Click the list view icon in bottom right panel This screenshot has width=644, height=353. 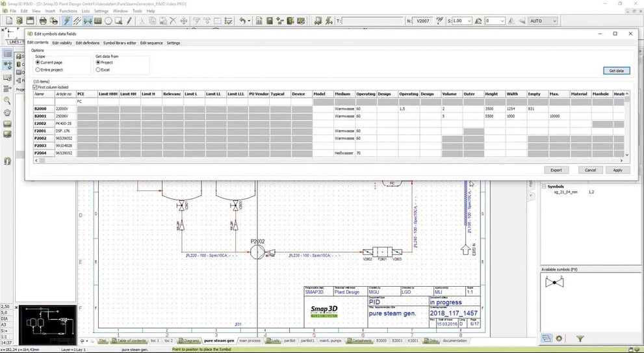pos(547,339)
